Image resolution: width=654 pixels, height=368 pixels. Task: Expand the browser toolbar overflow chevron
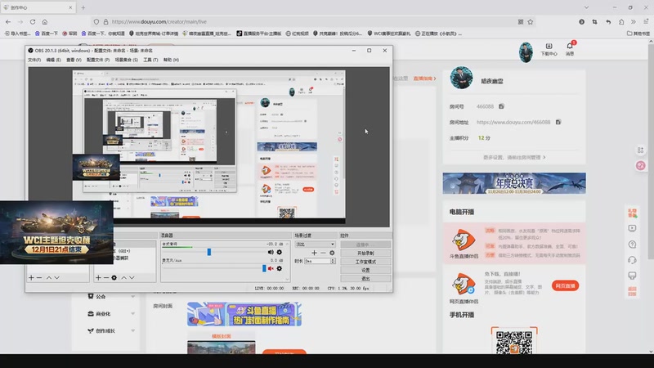coord(633,22)
